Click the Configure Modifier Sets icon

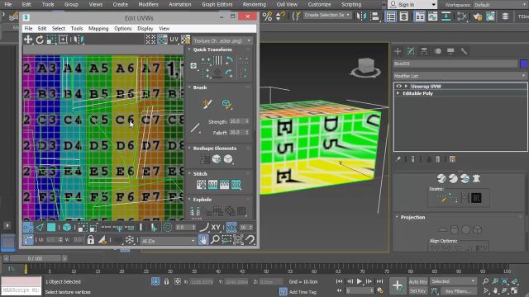point(452,159)
